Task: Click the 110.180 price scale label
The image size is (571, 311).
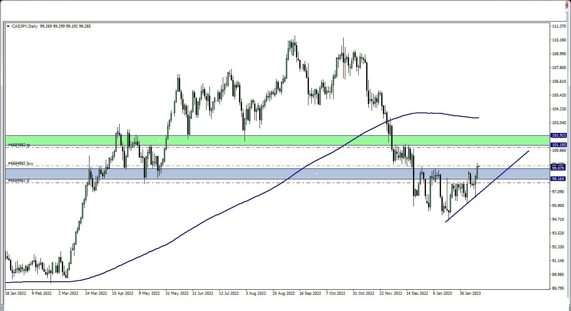Action: pos(559,40)
